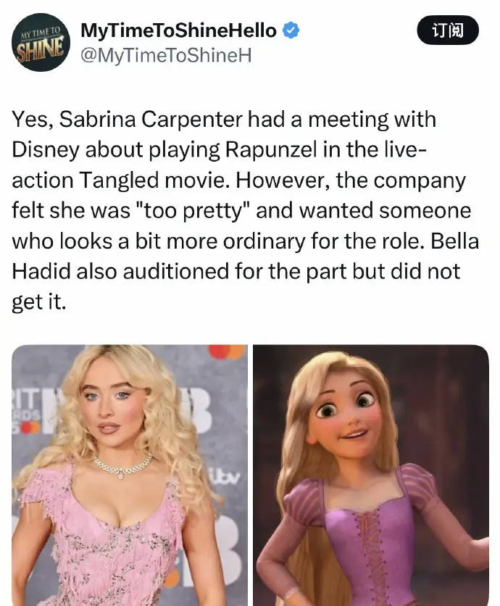Viewport: 500px width, 606px height.
Task: Open the MyTimeToShineHello display name
Action: coord(178,30)
